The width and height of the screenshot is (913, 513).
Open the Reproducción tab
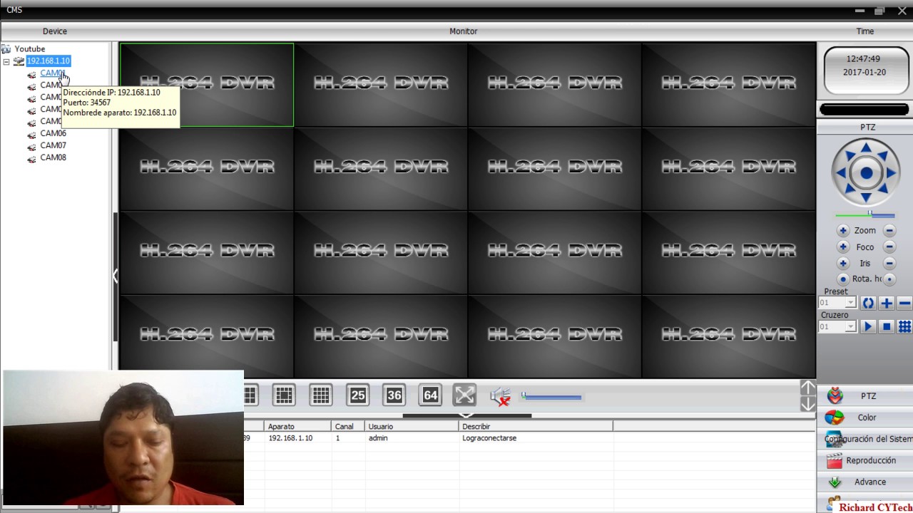[x=864, y=460]
